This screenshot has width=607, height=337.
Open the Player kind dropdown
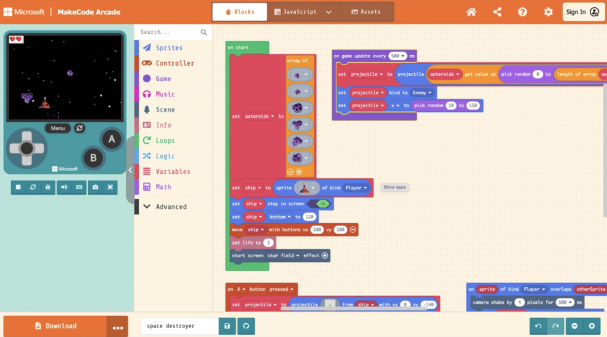point(356,188)
